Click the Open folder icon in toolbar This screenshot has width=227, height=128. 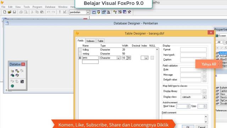pos(10,12)
